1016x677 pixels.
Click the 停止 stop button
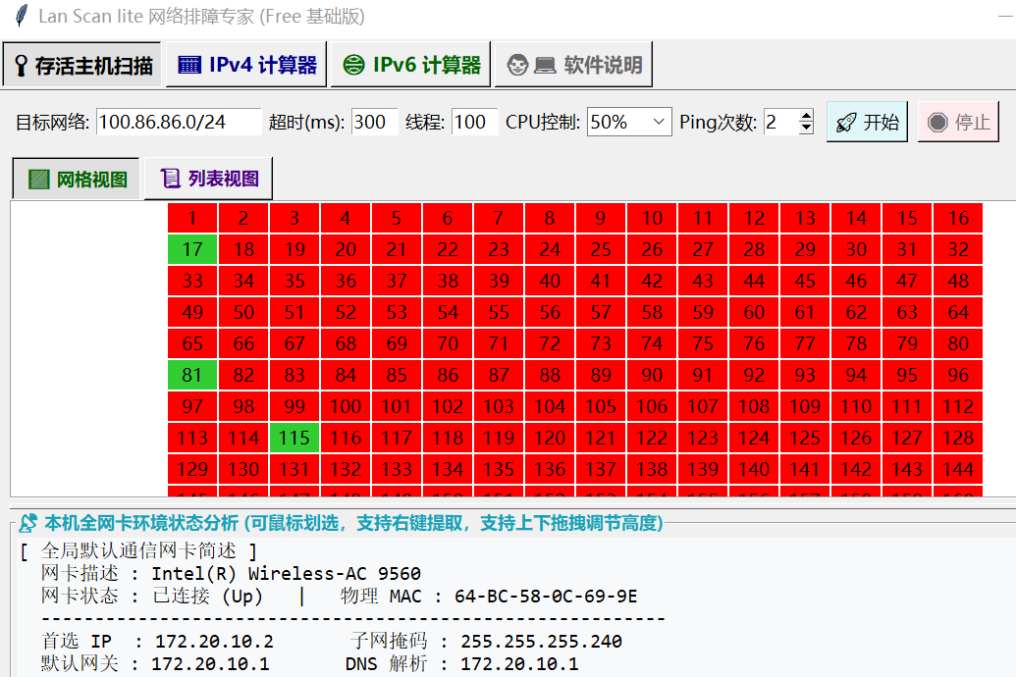click(x=958, y=122)
